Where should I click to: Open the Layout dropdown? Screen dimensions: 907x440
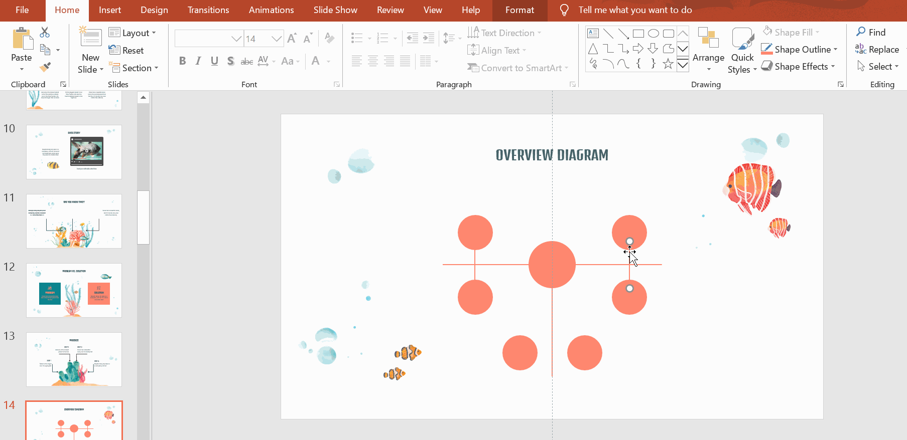[x=133, y=33]
